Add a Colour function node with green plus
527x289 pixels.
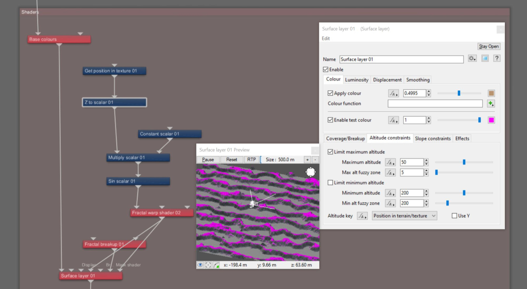pos(491,103)
